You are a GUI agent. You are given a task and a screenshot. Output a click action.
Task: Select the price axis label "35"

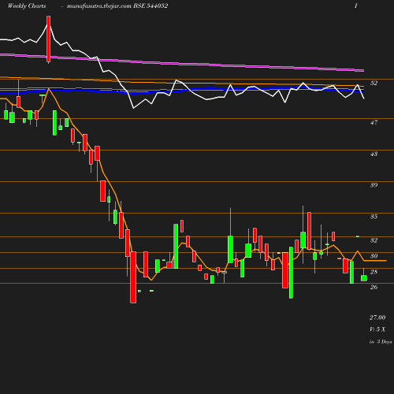374,217
